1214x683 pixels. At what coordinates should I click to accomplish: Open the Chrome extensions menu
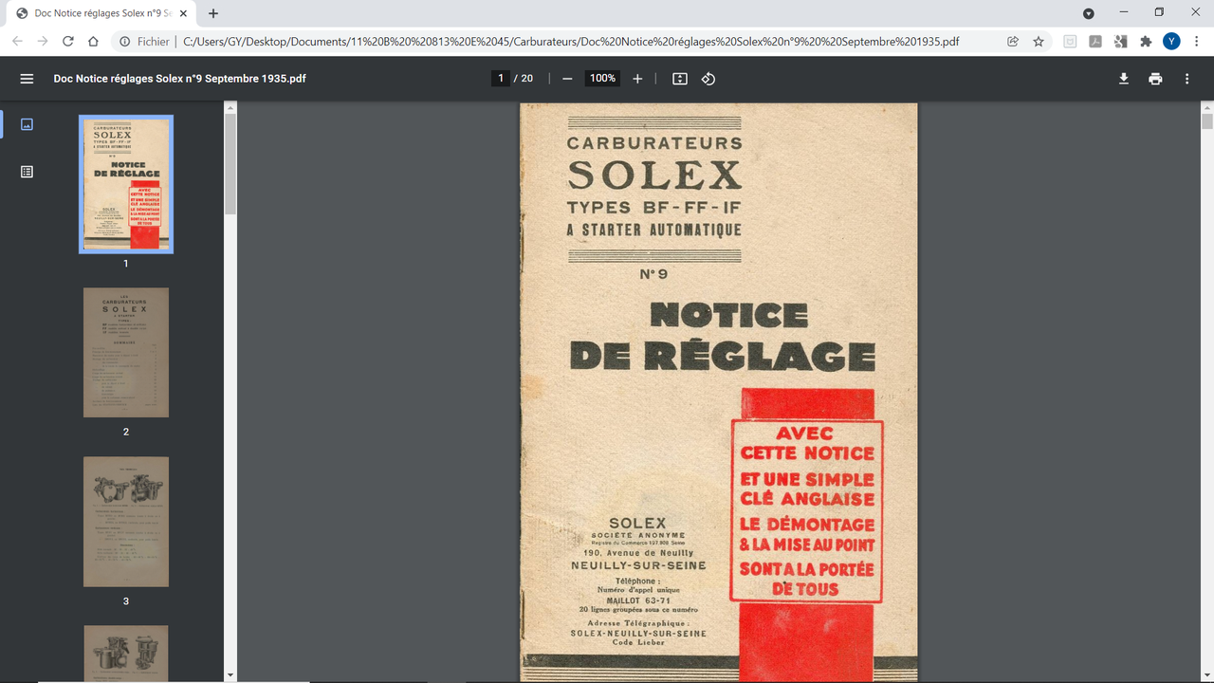click(x=1146, y=42)
